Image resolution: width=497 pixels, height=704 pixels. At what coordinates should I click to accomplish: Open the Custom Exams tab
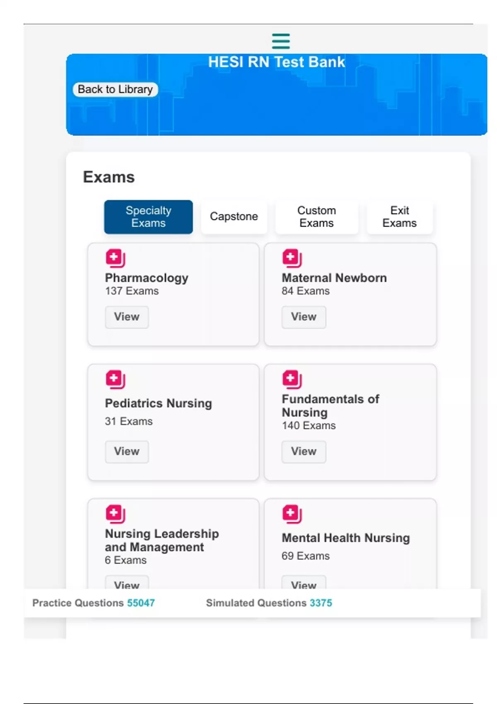click(316, 216)
